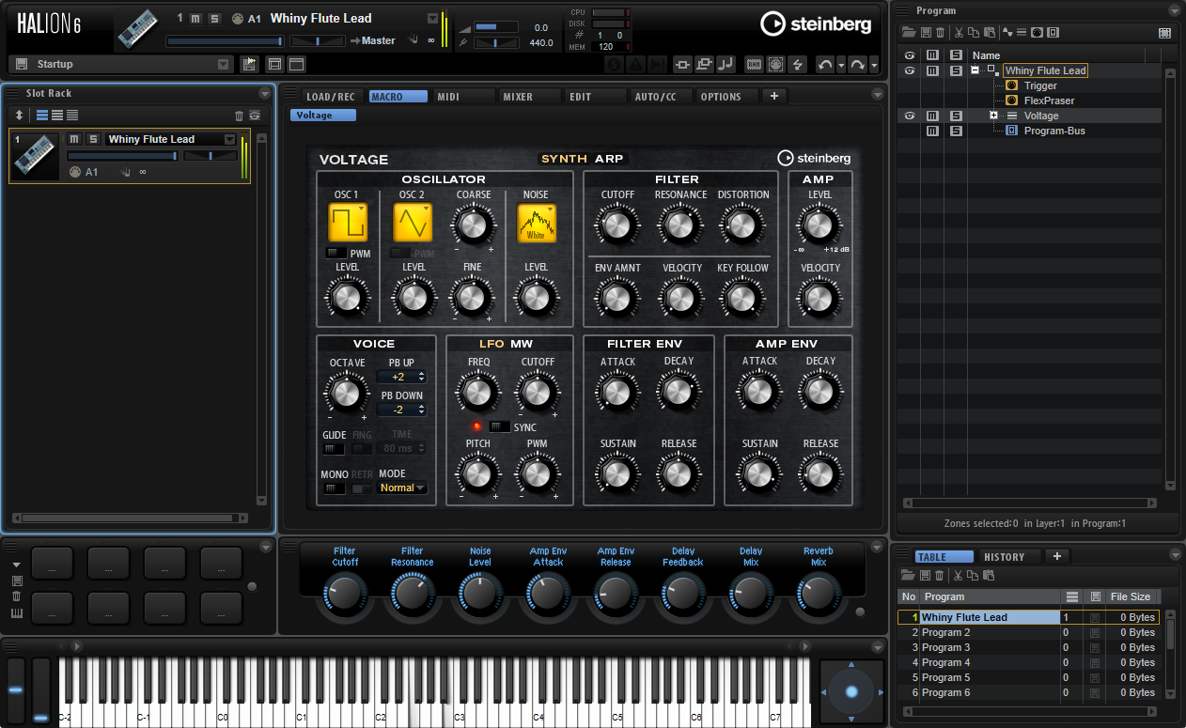
Task: Click the save icon beside trigger pads
Action: point(17,581)
